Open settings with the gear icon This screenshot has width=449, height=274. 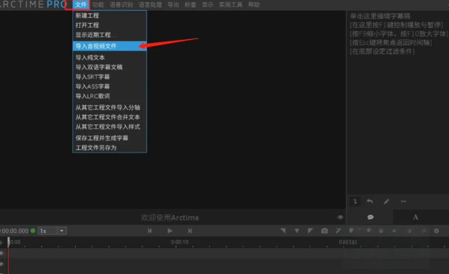437,231
